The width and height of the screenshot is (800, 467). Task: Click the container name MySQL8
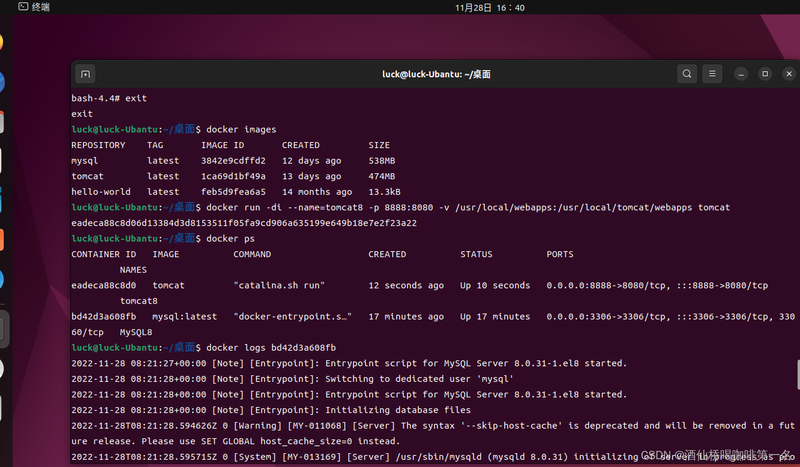(x=136, y=332)
